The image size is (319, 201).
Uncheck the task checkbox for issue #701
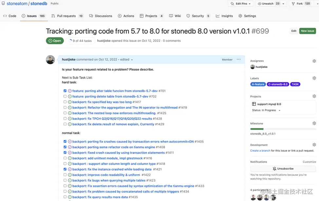[x=65, y=91]
